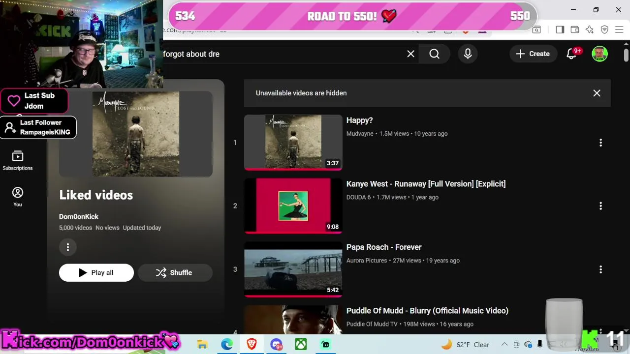Image resolution: width=630 pixels, height=354 pixels.
Task: Open the teal streaming app on taskbar
Action: click(x=325, y=344)
